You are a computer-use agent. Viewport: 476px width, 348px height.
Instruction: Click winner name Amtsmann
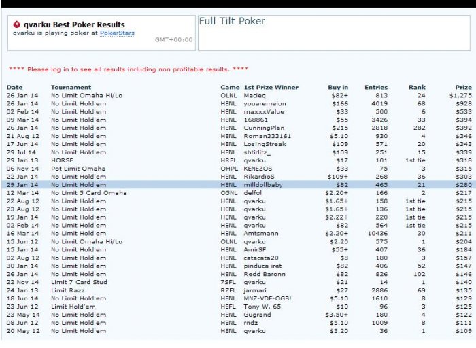[261, 234]
